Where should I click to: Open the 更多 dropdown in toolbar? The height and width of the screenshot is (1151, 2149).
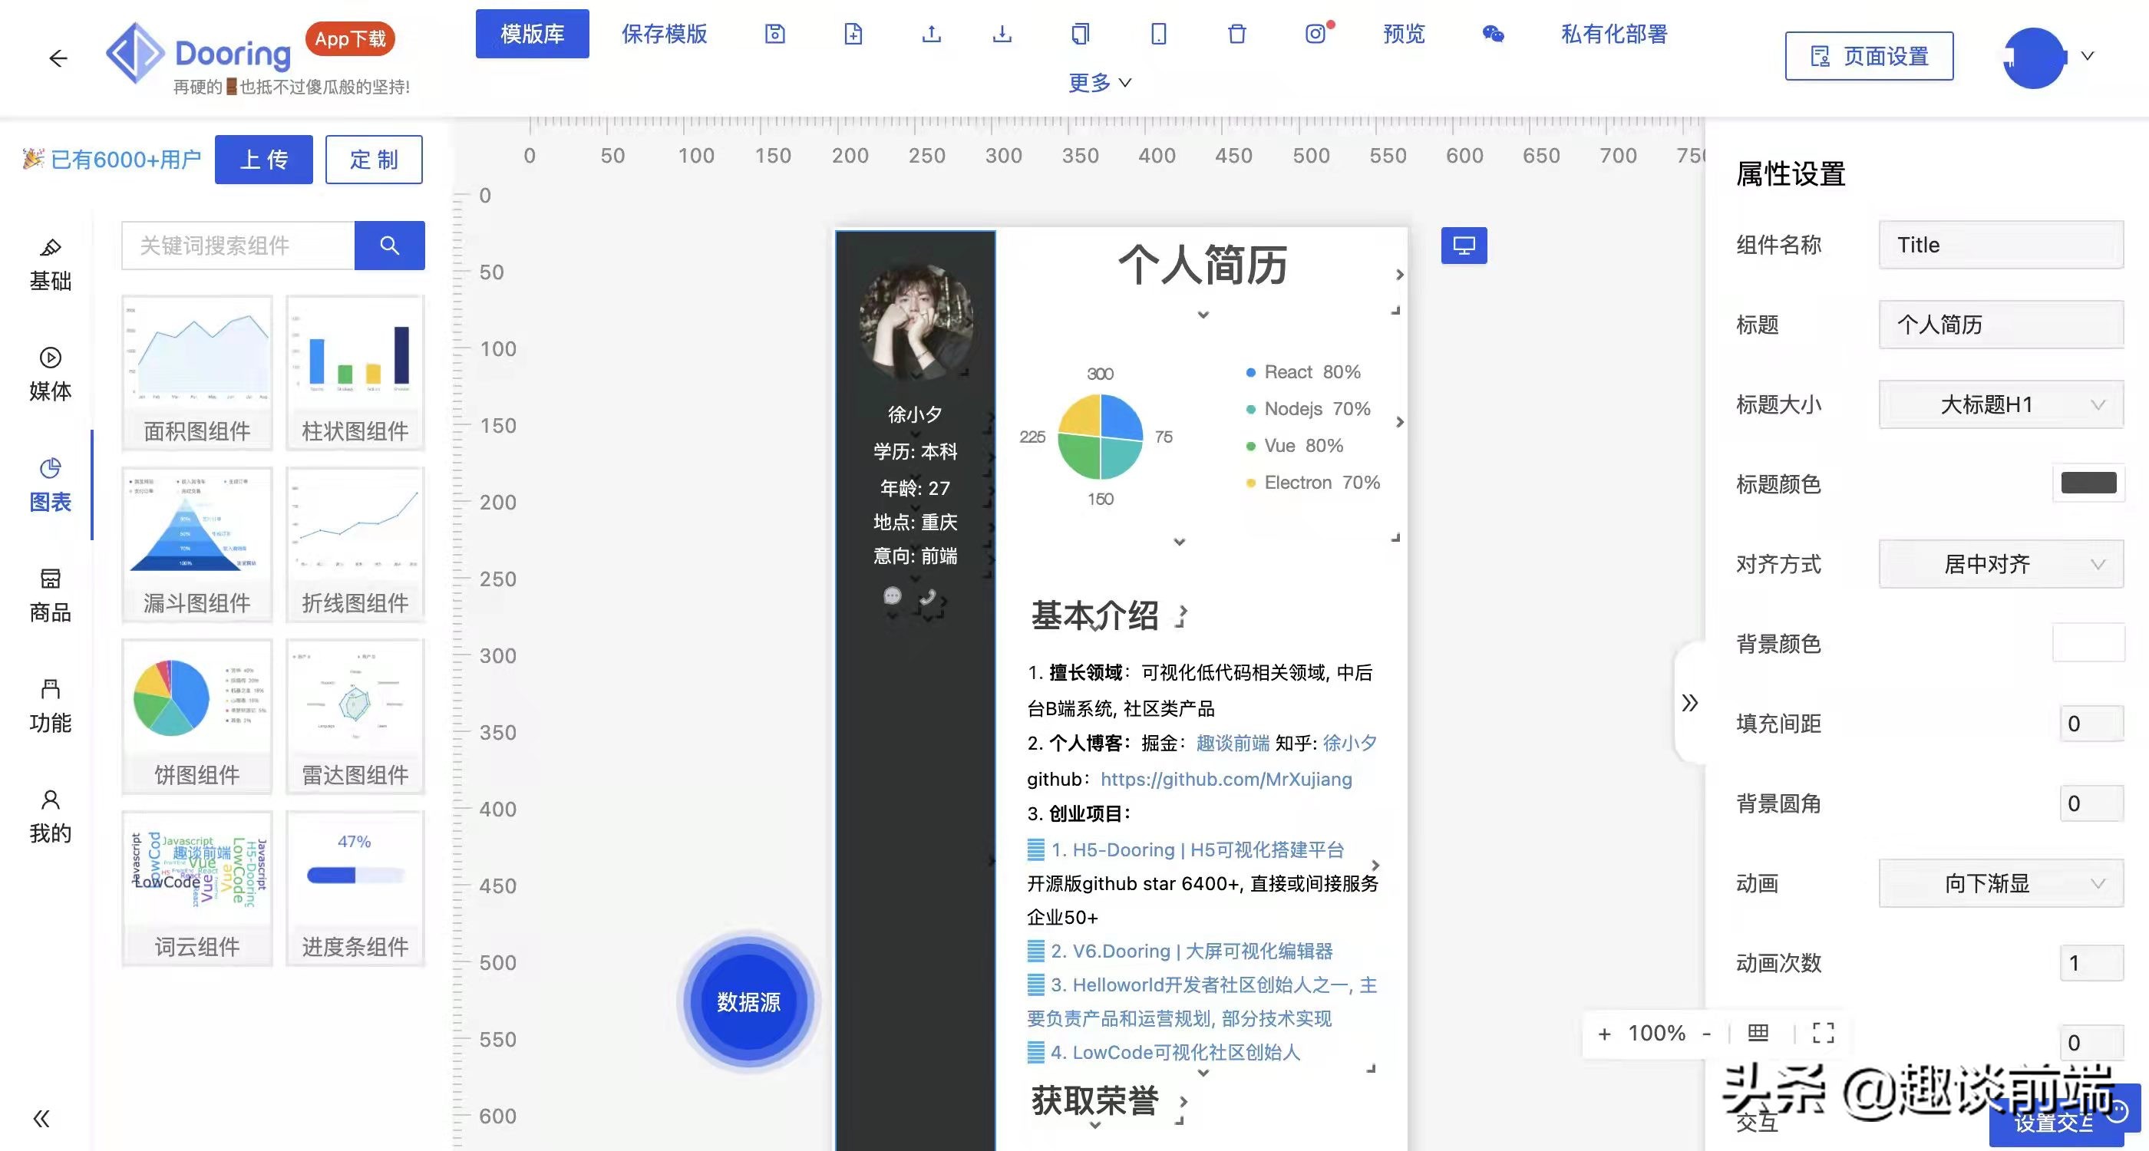[1100, 83]
